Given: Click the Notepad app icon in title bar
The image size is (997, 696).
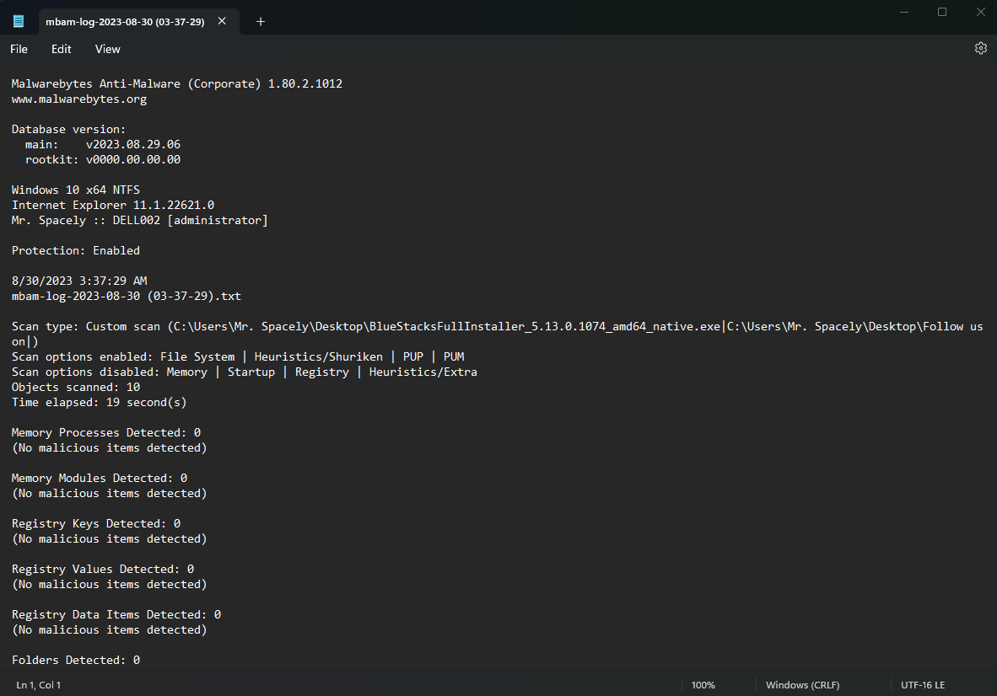Looking at the screenshot, I should point(19,21).
